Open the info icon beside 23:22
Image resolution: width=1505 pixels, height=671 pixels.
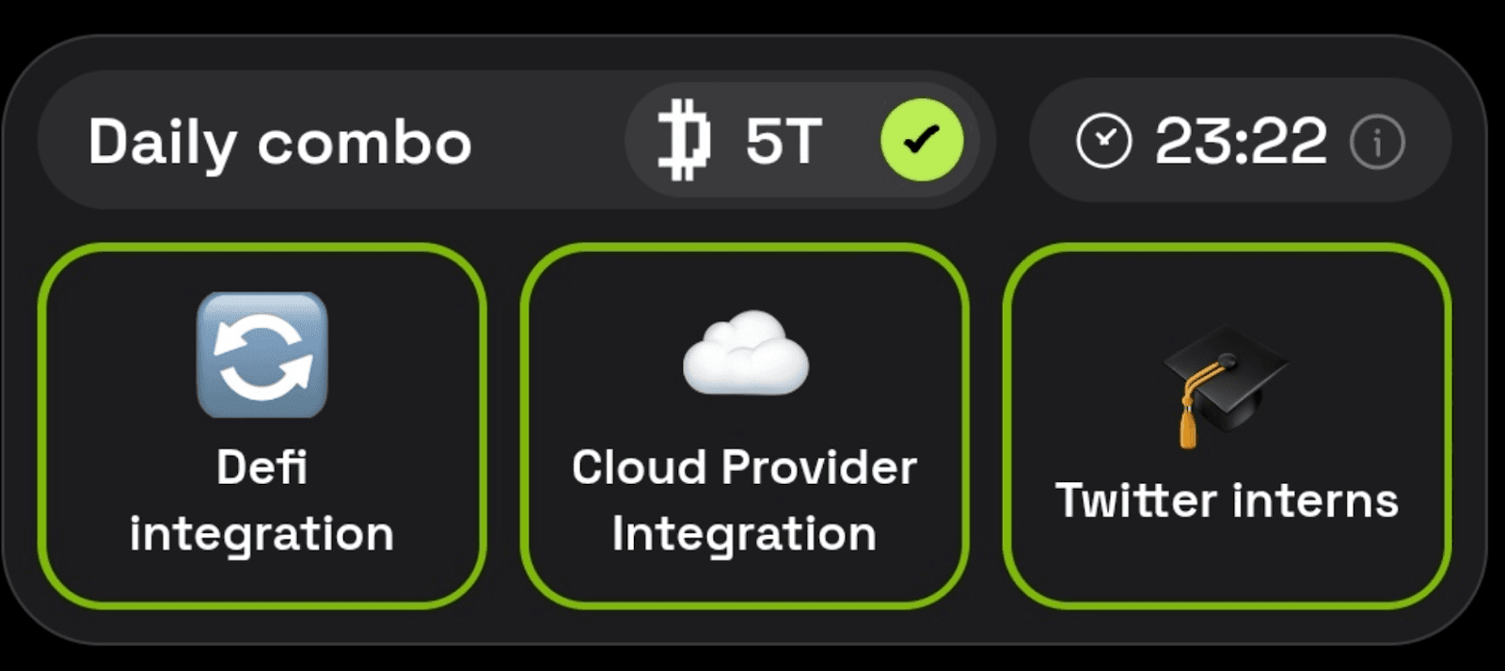coord(1377,142)
